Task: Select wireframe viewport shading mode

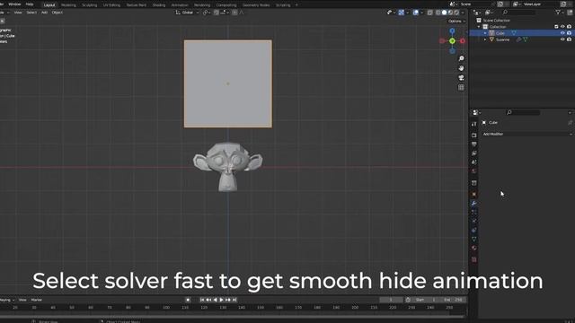Action: 438,13
